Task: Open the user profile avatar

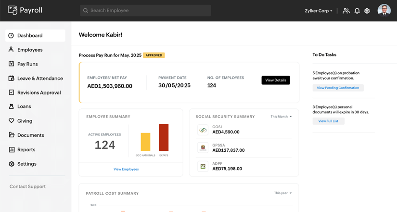Action: (384, 10)
